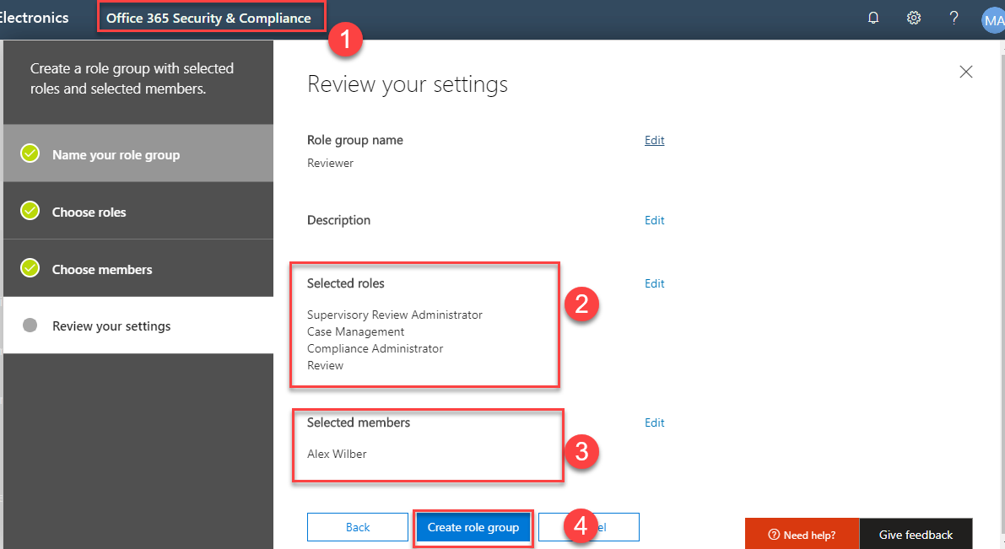Image resolution: width=1005 pixels, height=549 pixels.
Task: Open the notifications bell icon
Action: [873, 18]
